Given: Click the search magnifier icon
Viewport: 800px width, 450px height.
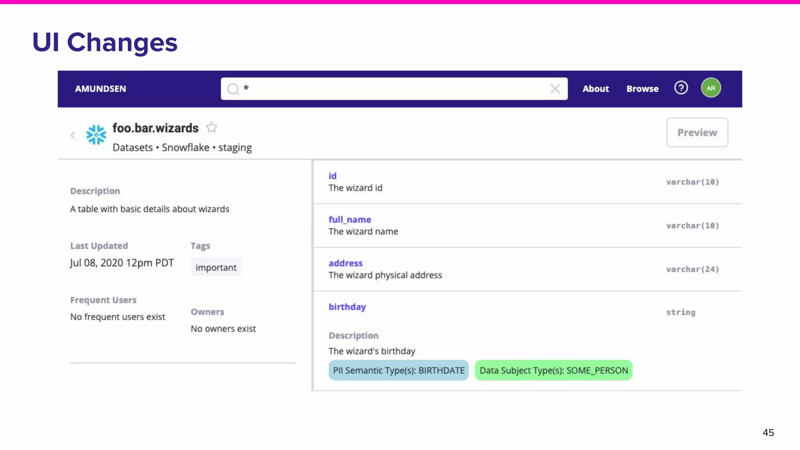Looking at the screenshot, I should [x=233, y=89].
